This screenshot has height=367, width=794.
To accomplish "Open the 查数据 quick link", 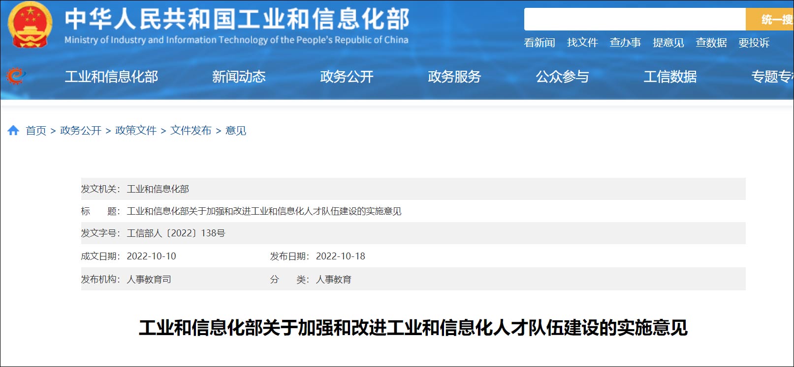I will (x=711, y=43).
